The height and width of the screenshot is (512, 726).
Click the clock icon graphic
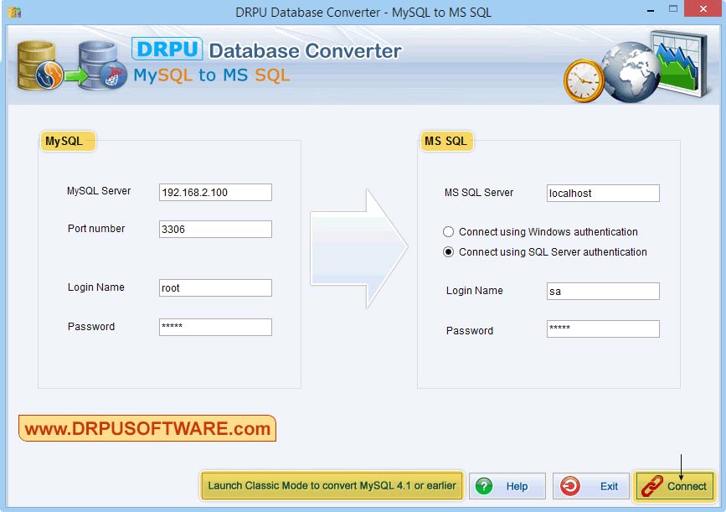(584, 80)
